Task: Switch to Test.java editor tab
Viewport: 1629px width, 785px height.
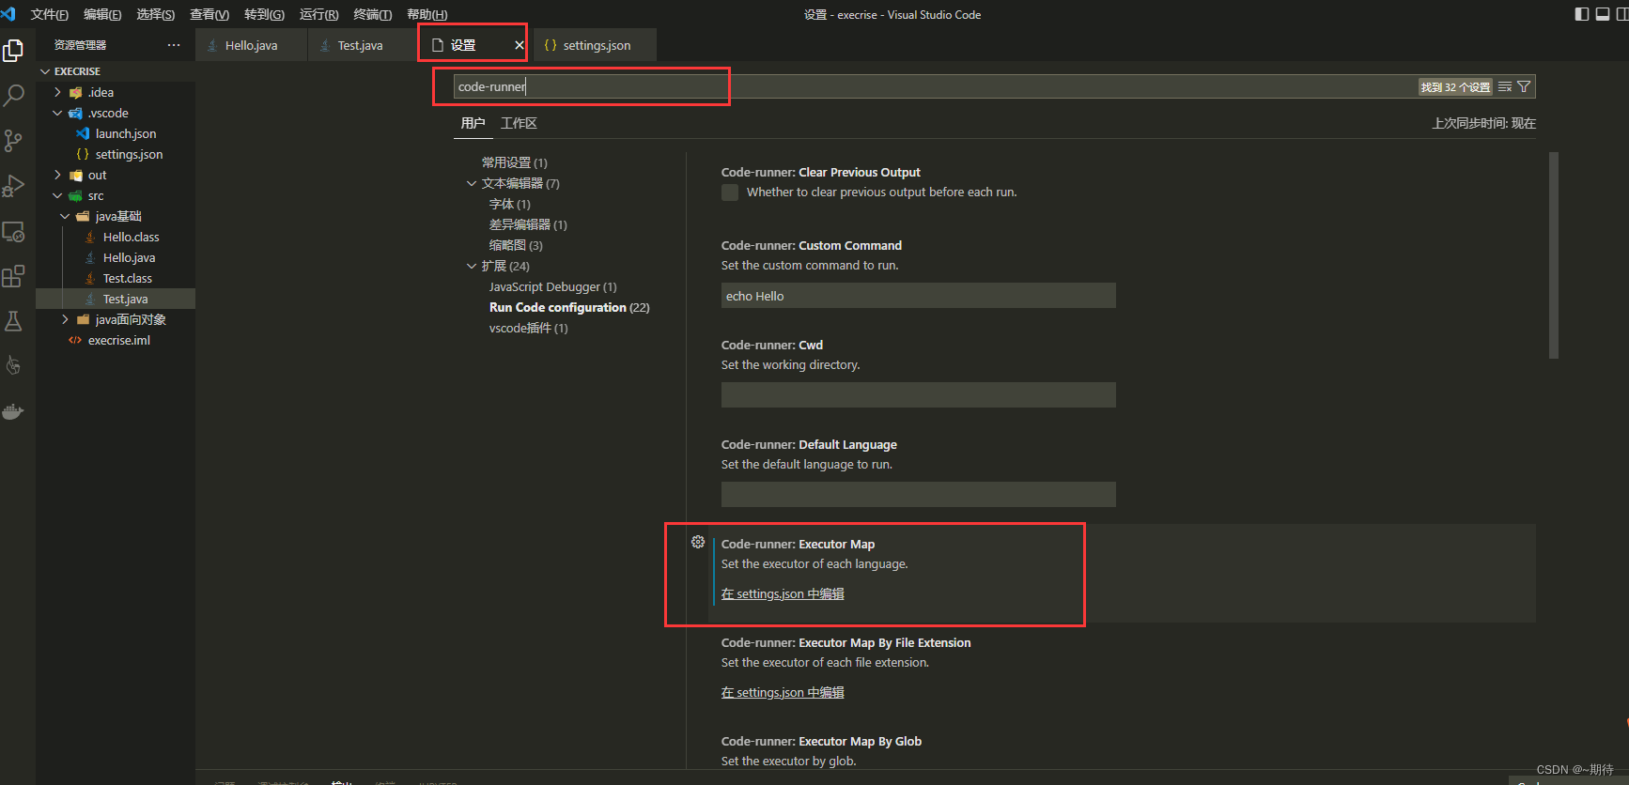Action: coord(361,45)
